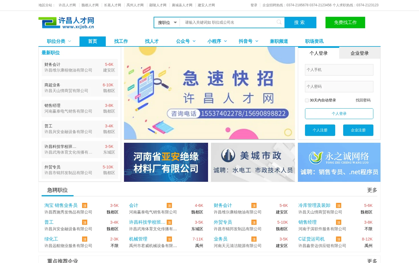419x263 pixels.
Task: Open the 机械管理 job listing
Action: click(138, 239)
